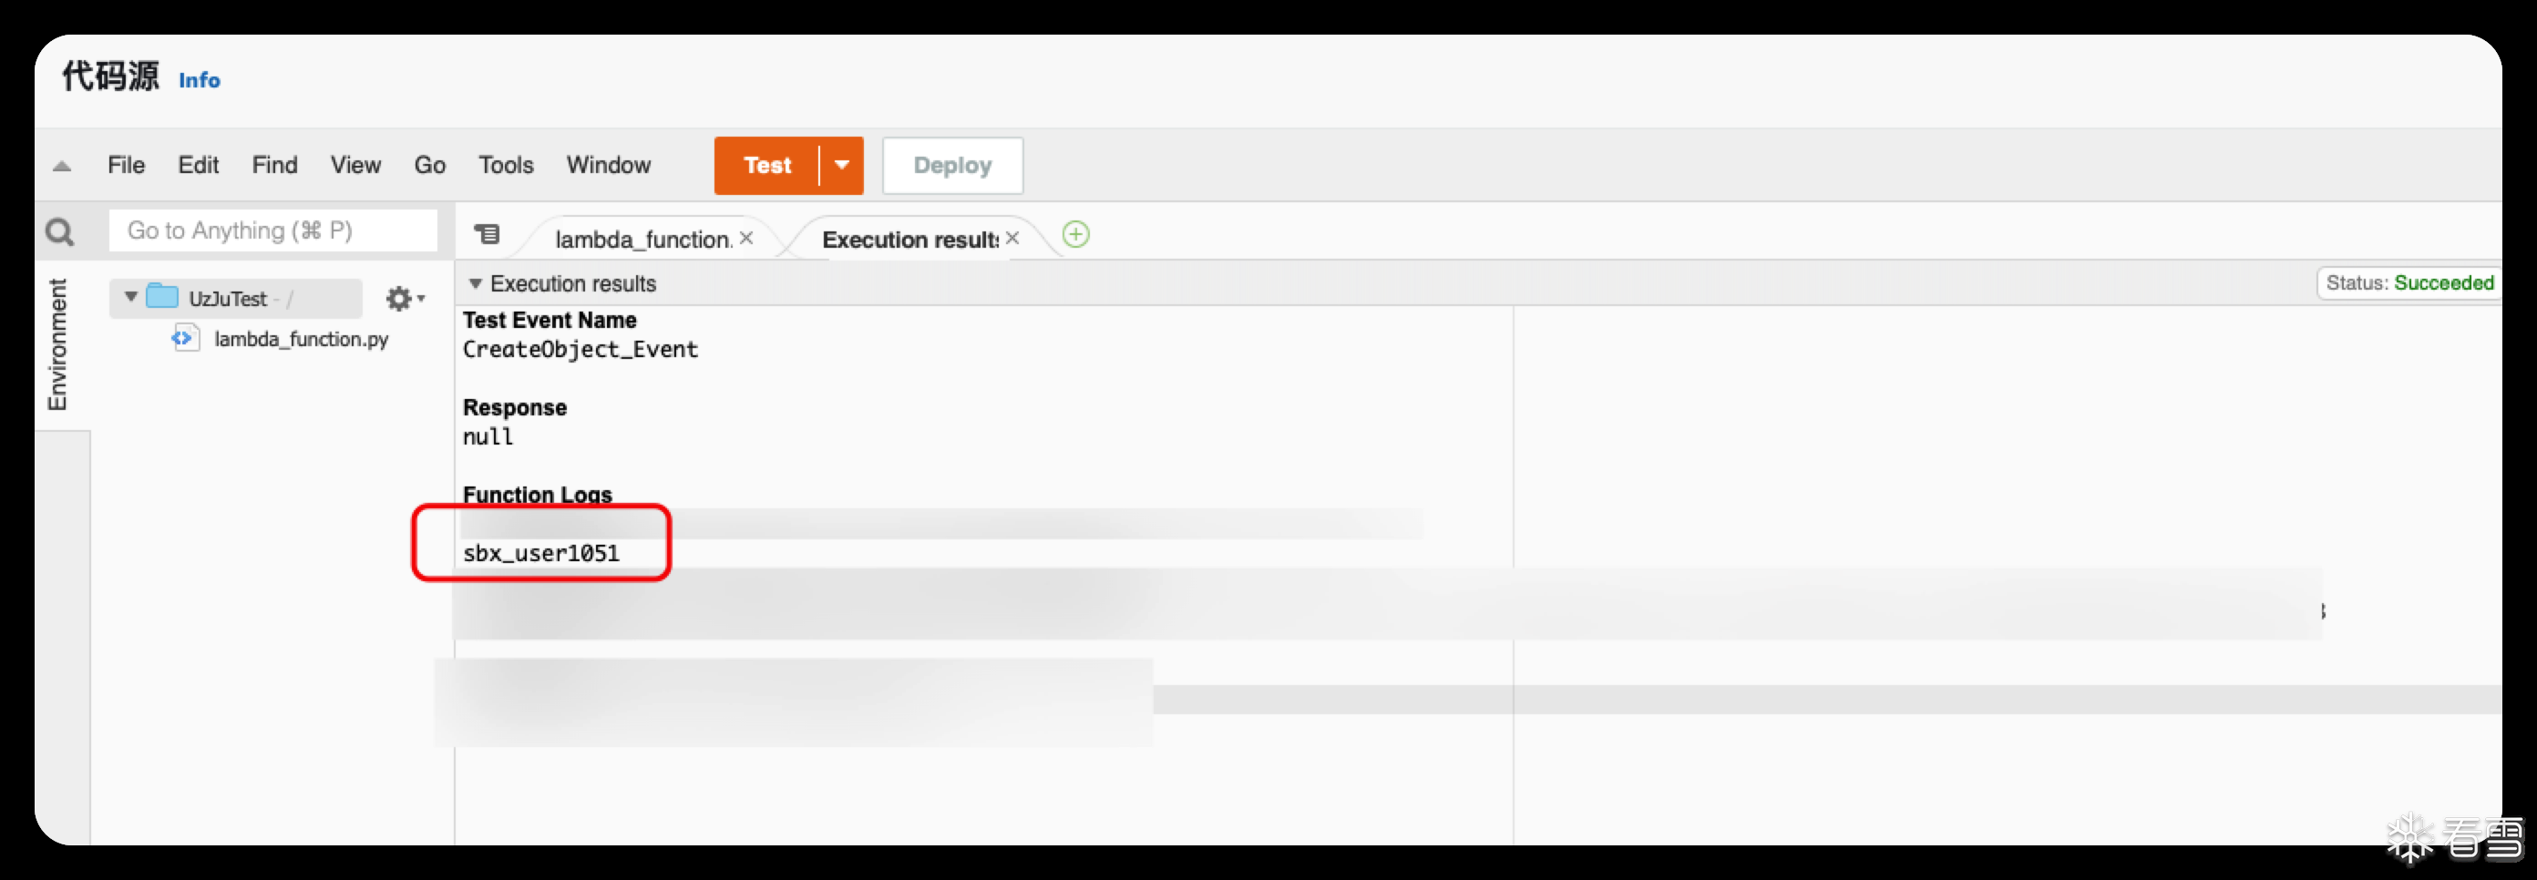The height and width of the screenshot is (880, 2537).
Task: Add a new tab with the plus icon
Action: [x=1076, y=234]
